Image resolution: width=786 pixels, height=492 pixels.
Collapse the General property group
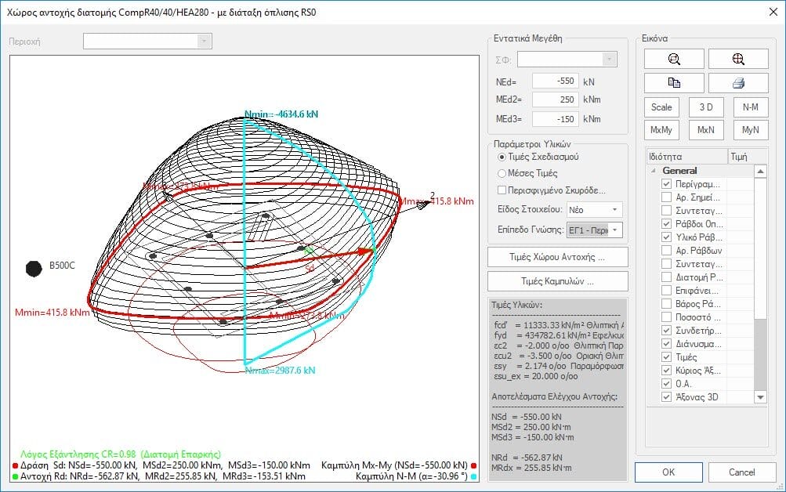(x=652, y=171)
